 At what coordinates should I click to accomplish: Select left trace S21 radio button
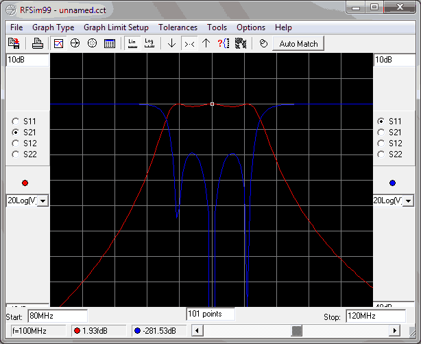(x=16, y=133)
